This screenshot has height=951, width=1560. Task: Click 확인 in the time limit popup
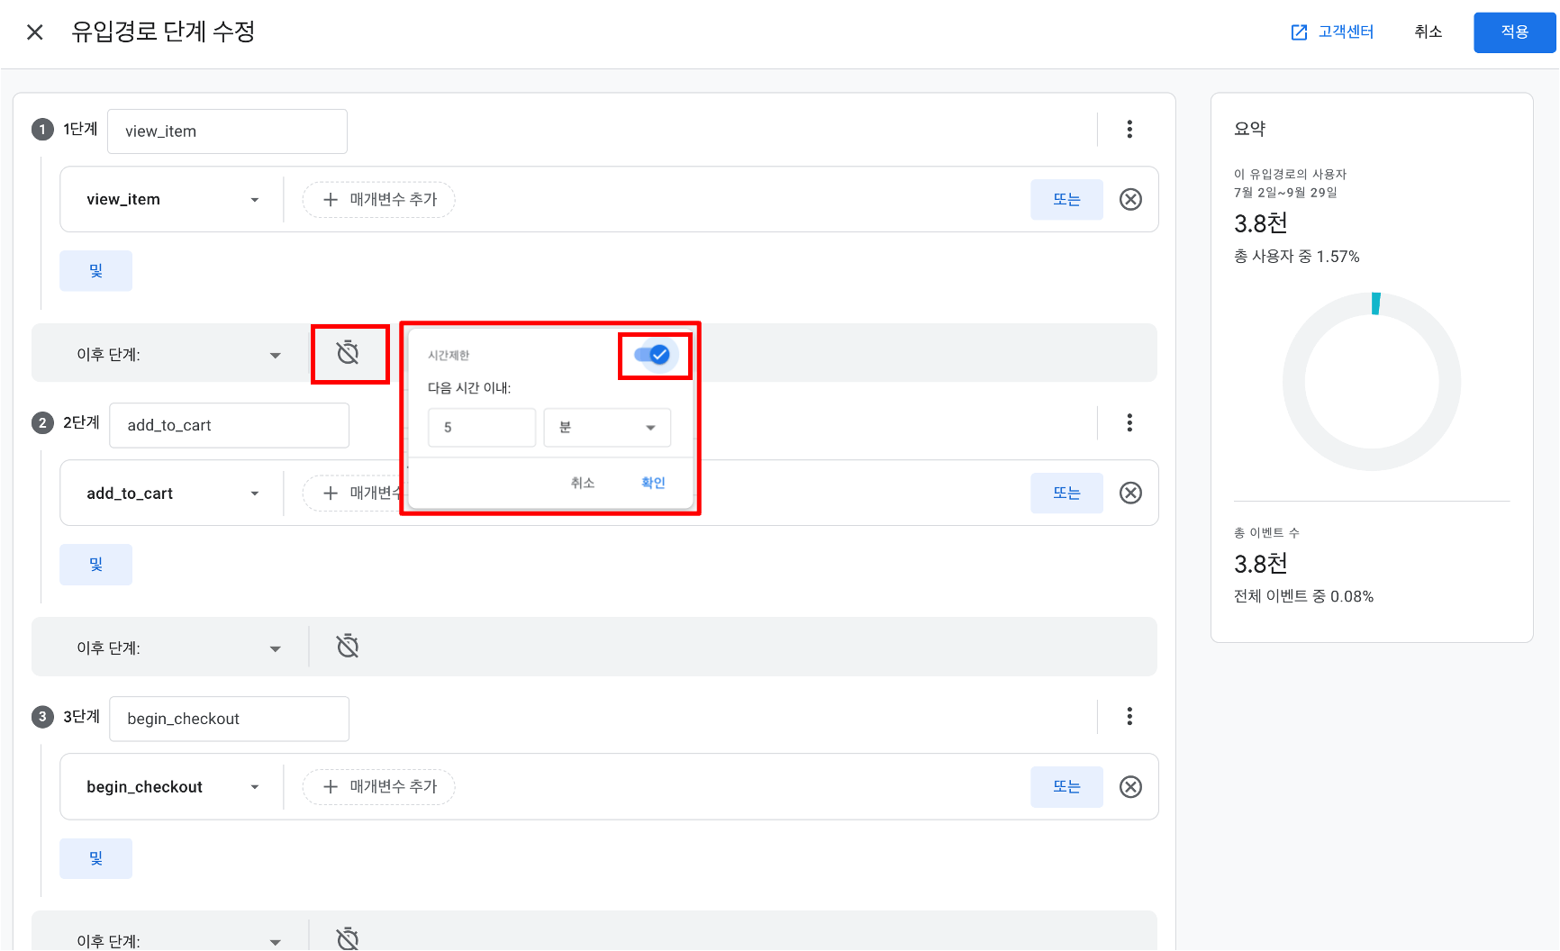coord(653,483)
